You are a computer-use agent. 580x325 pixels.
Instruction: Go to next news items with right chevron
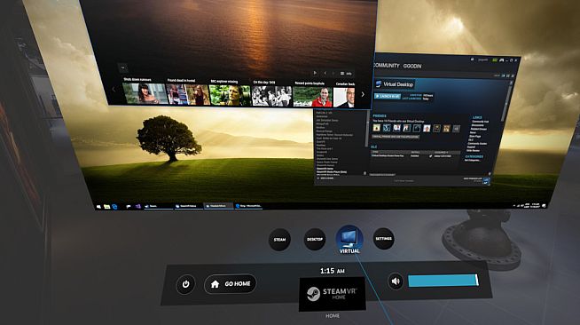tap(363, 94)
